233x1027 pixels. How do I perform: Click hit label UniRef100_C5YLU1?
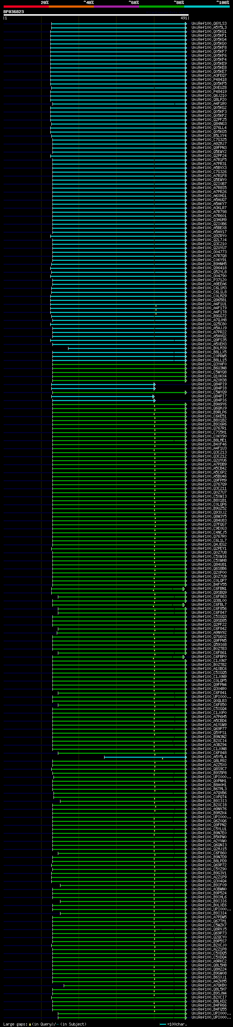click(209, 828)
